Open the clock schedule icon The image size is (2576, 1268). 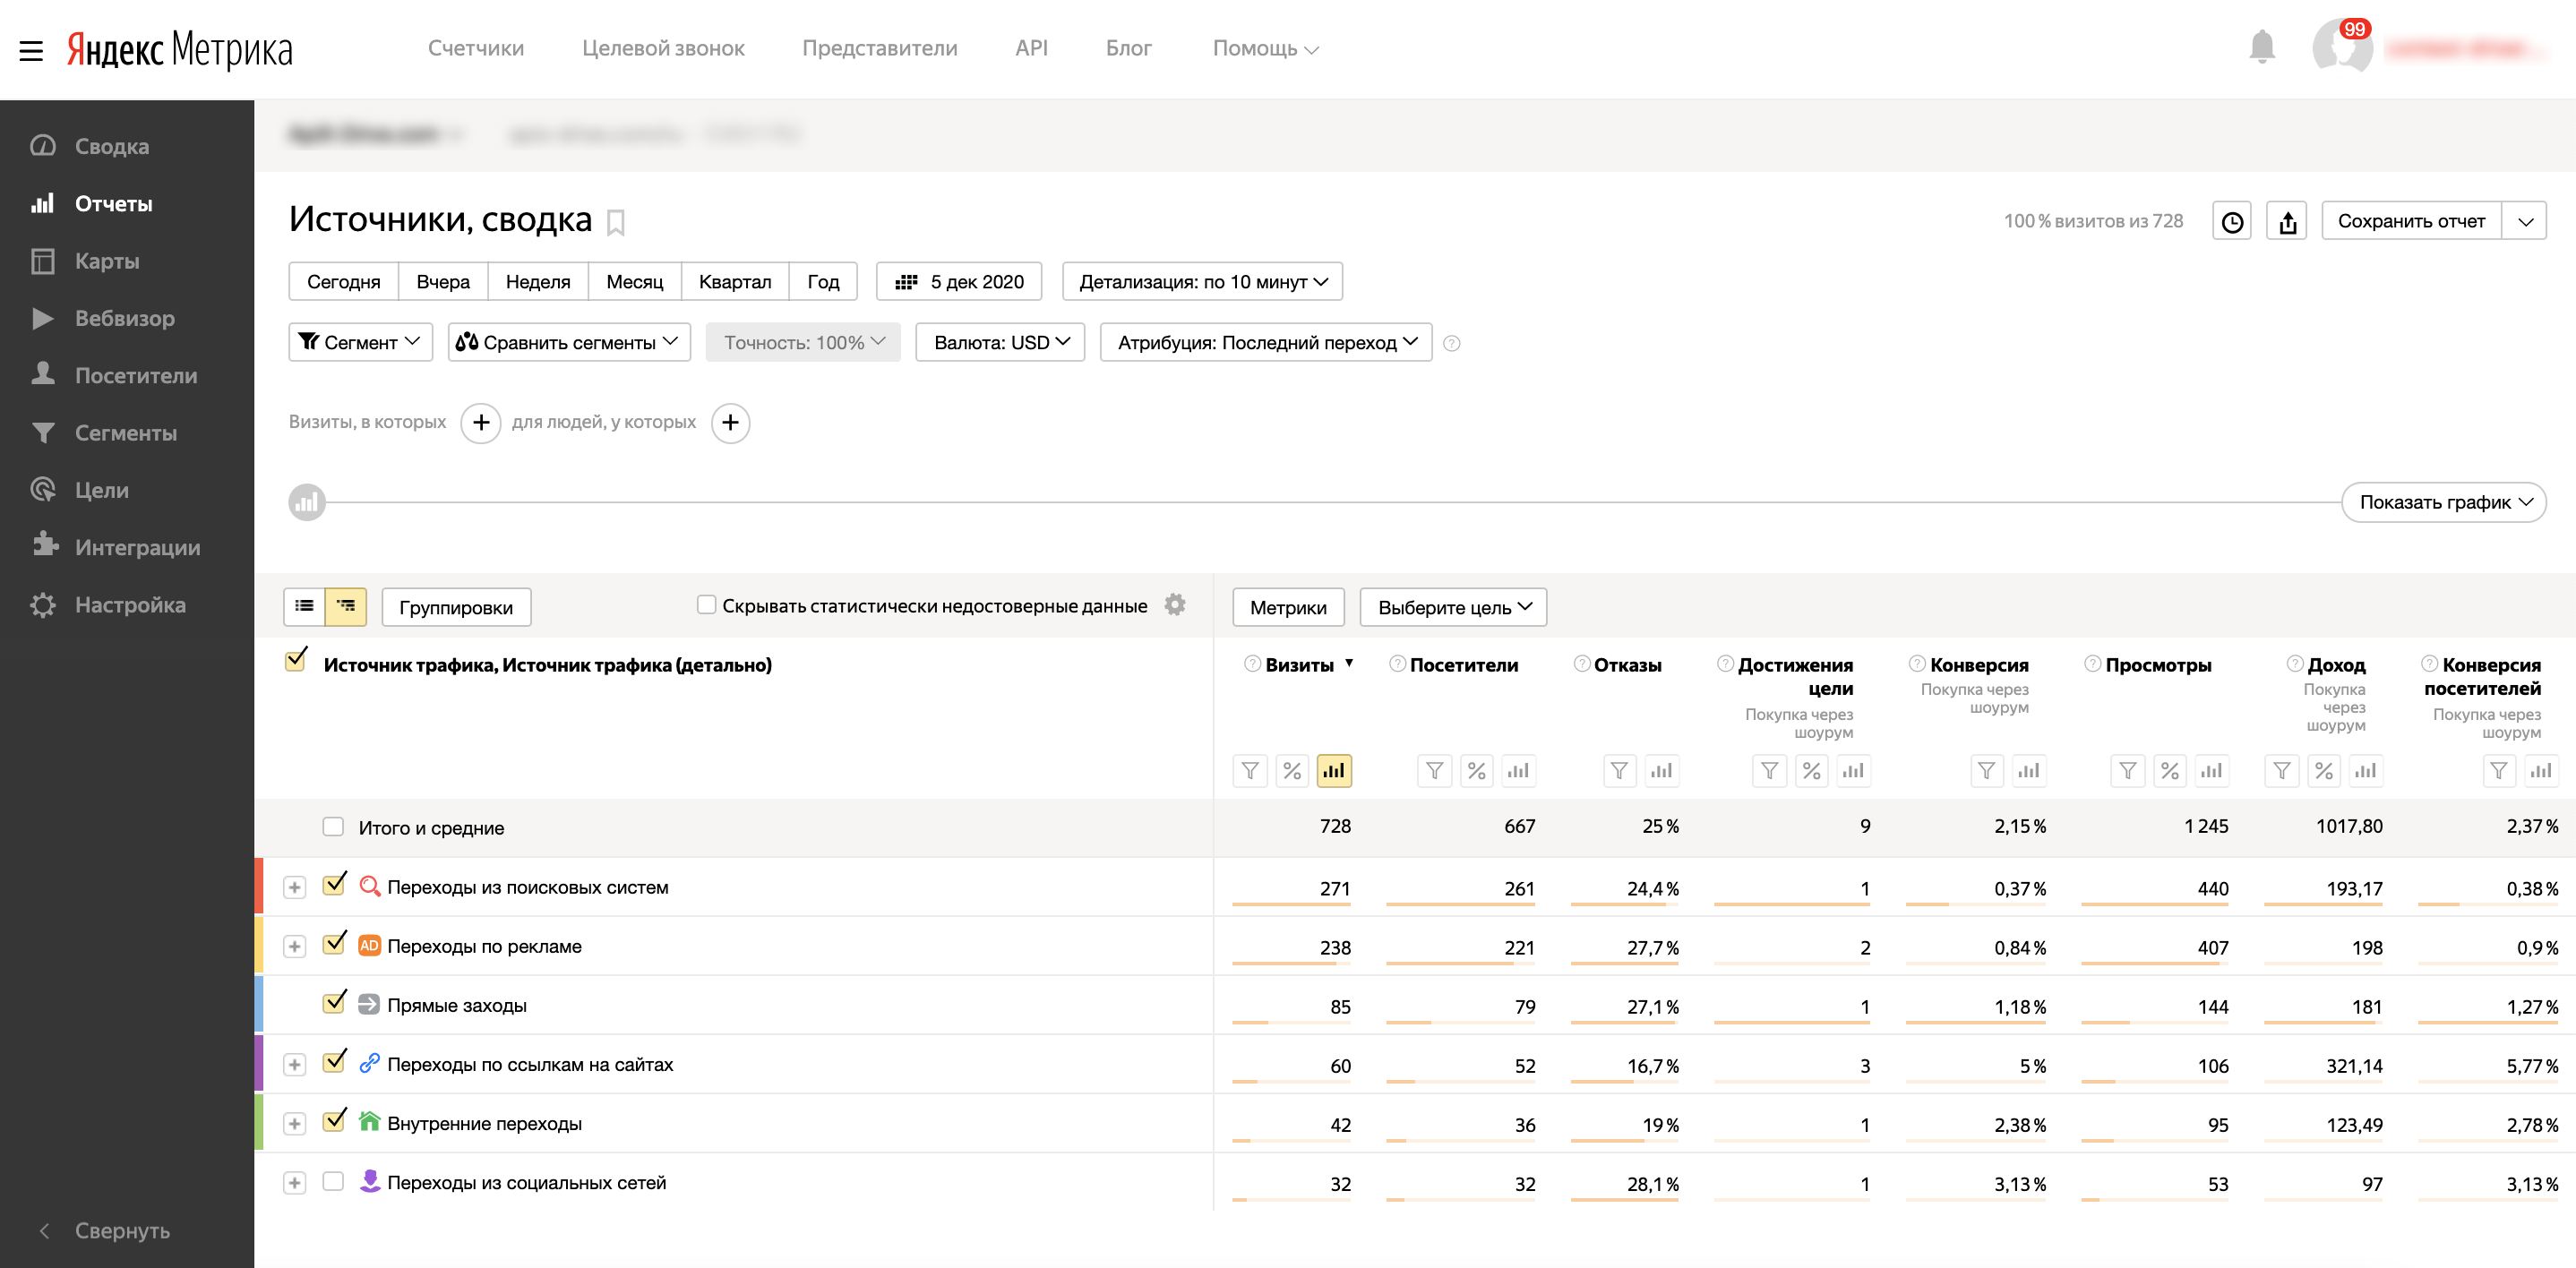click(x=2231, y=222)
